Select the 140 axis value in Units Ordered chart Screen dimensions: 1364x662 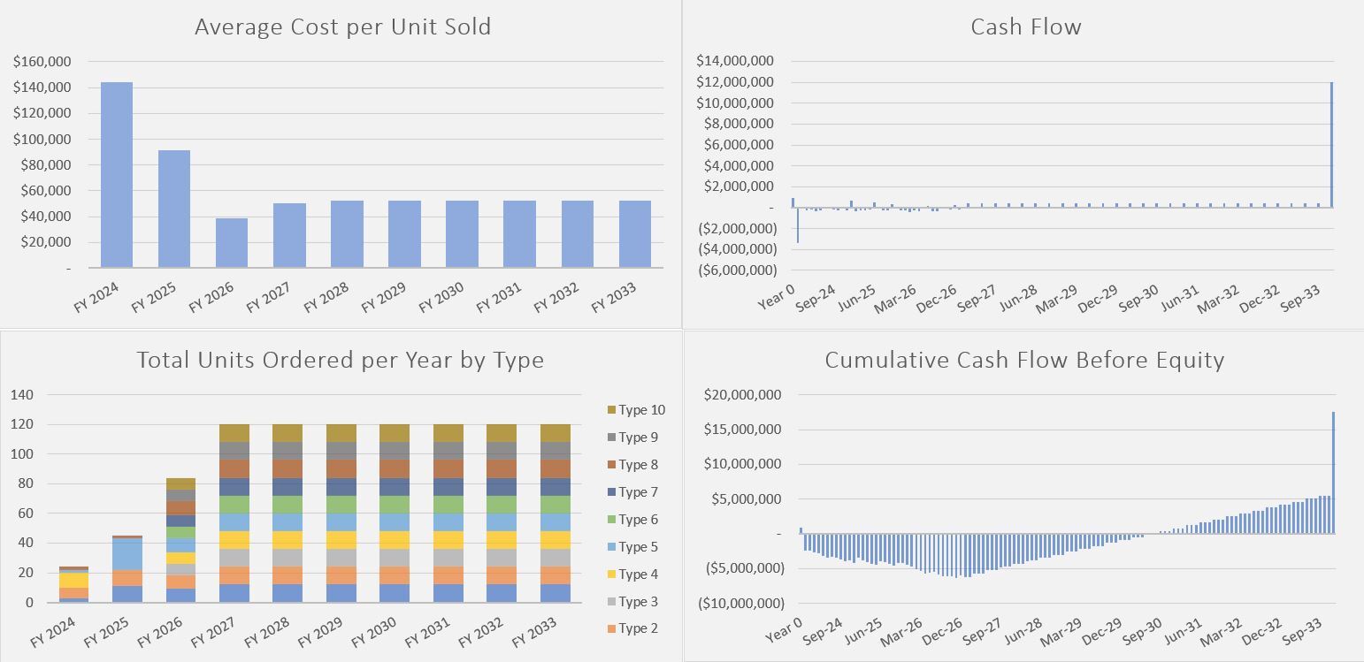pos(21,395)
